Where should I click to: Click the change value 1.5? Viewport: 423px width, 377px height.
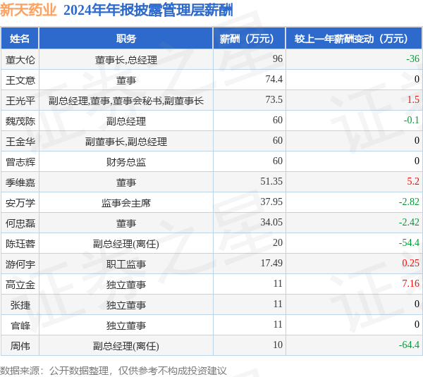click(x=413, y=100)
